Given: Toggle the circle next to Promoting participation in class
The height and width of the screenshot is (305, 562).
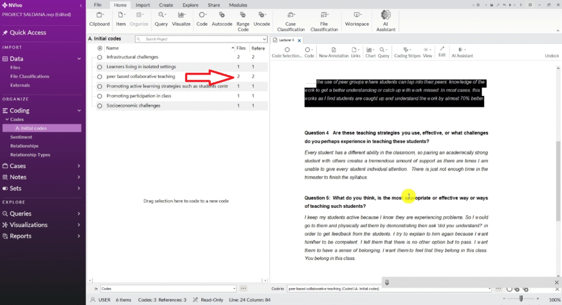Looking at the screenshot, I should 99,96.
